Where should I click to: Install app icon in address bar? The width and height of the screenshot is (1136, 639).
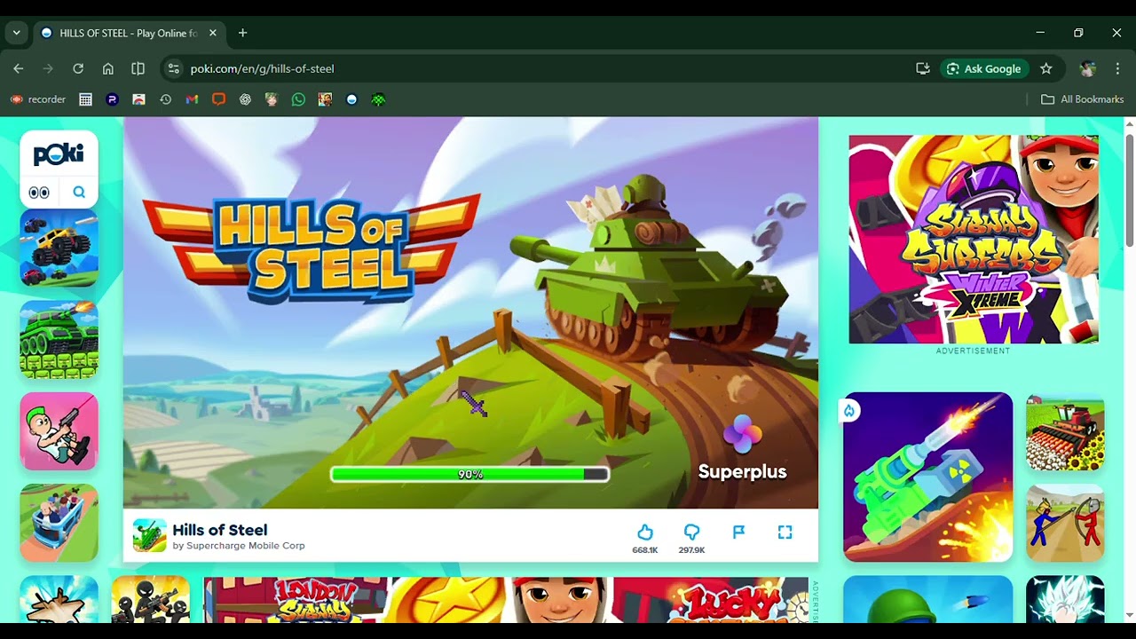[x=923, y=68]
